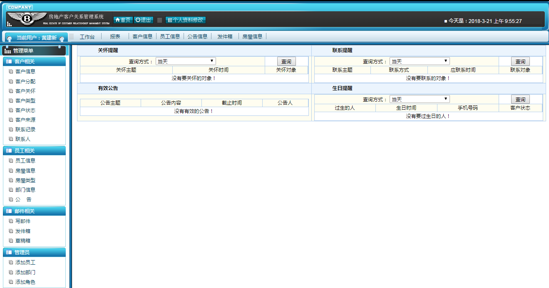Open 添加员工 in sidebar
549x288 pixels.
(x=25, y=263)
